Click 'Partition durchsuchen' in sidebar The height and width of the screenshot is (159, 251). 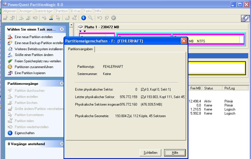click(30, 91)
